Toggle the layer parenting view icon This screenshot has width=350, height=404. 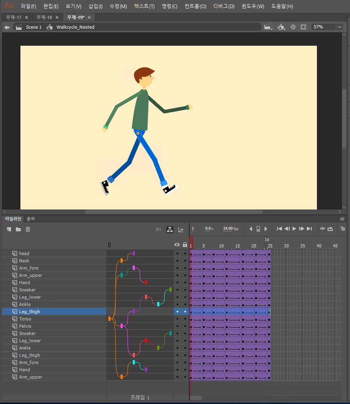(170, 229)
